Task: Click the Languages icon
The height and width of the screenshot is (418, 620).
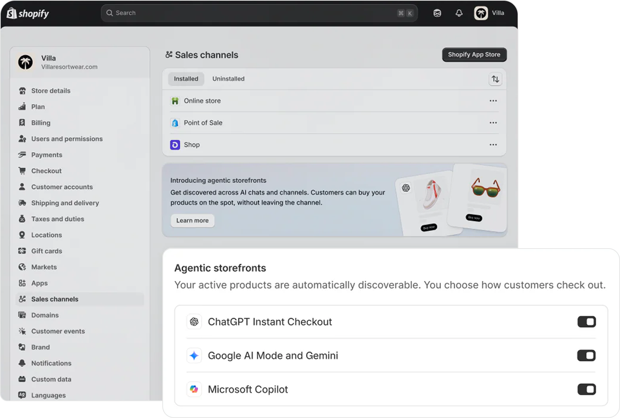Action: point(22,395)
